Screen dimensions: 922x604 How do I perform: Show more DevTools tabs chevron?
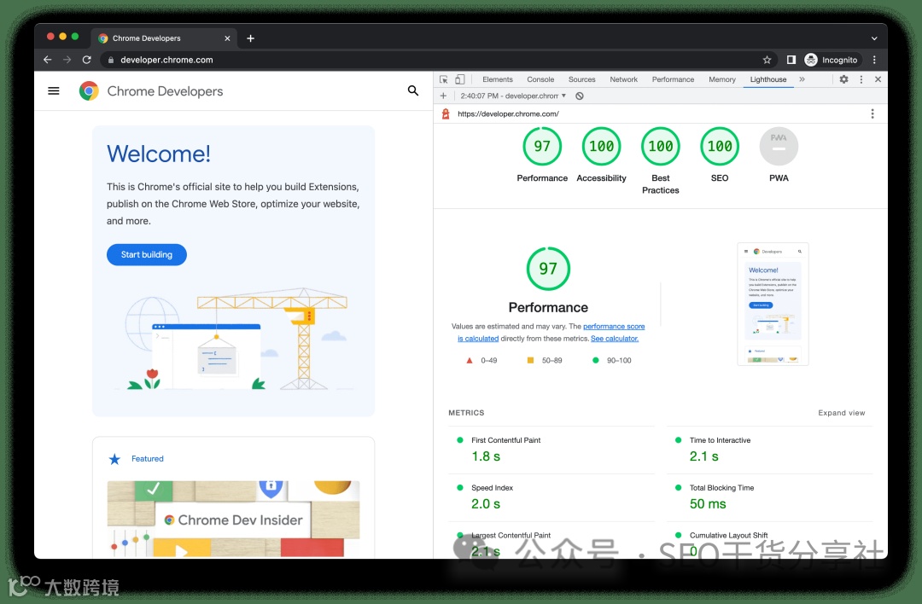(802, 79)
